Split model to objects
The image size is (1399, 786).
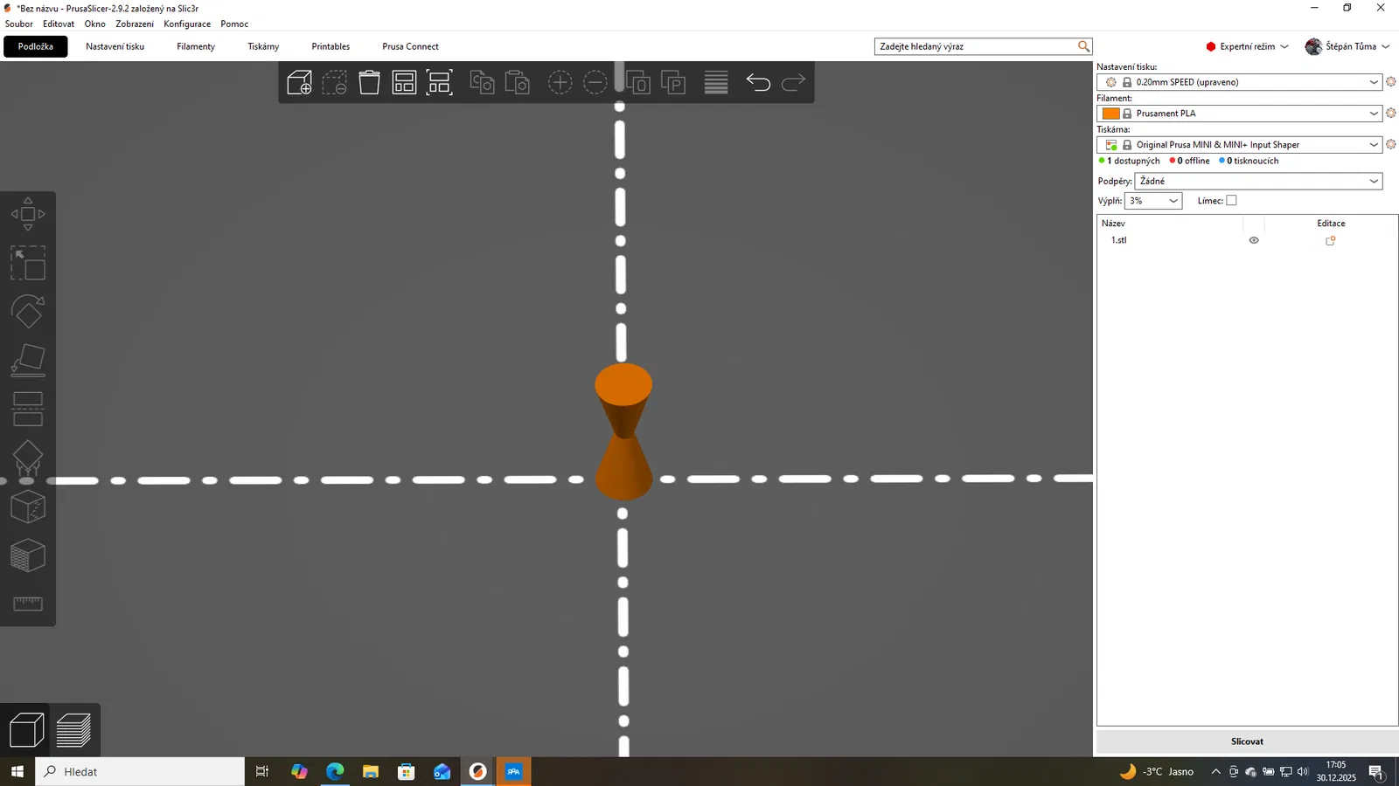click(638, 82)
